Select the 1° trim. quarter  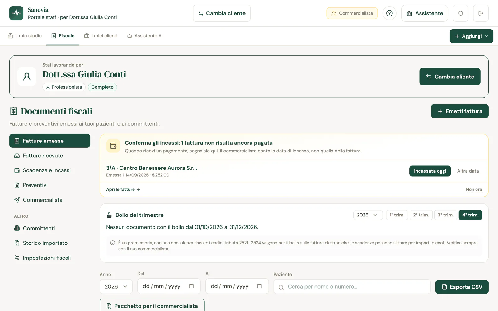[397, 215]
